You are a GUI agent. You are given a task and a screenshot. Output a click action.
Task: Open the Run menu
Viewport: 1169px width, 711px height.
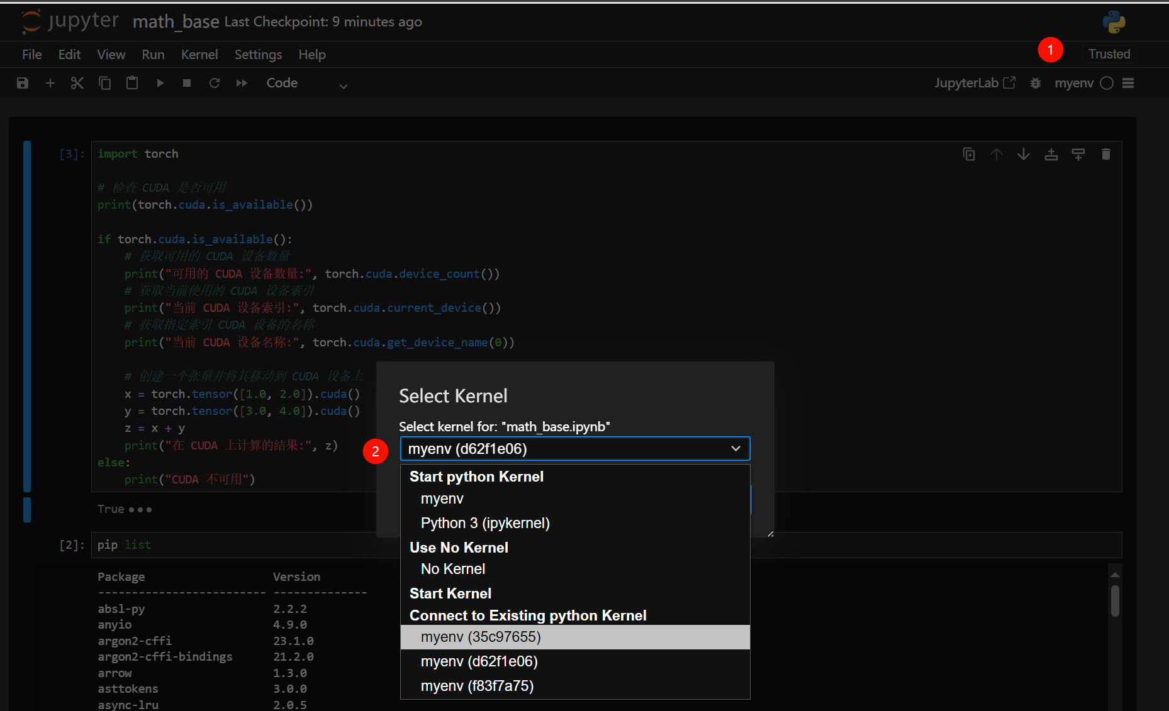tap(153, 55)
